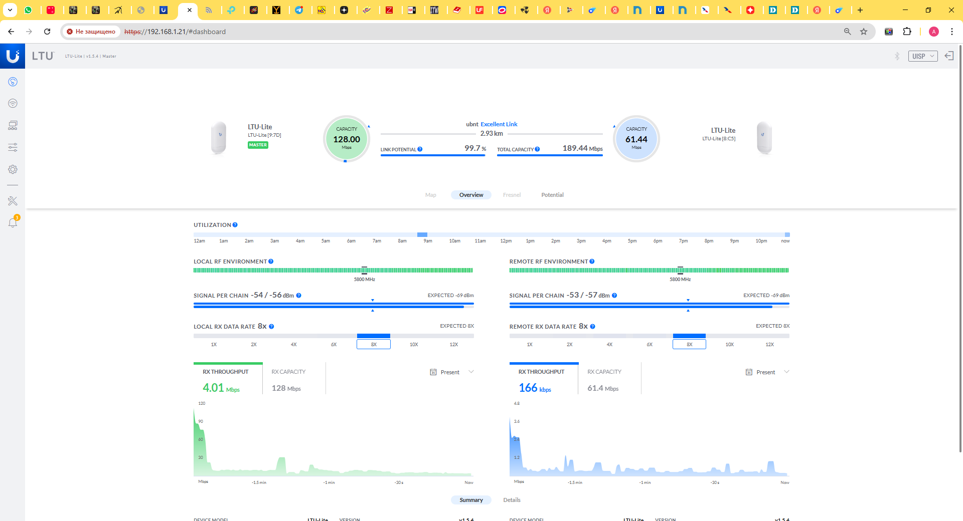Click the 61.44 Mbps capacity circle

pos(636,139)
